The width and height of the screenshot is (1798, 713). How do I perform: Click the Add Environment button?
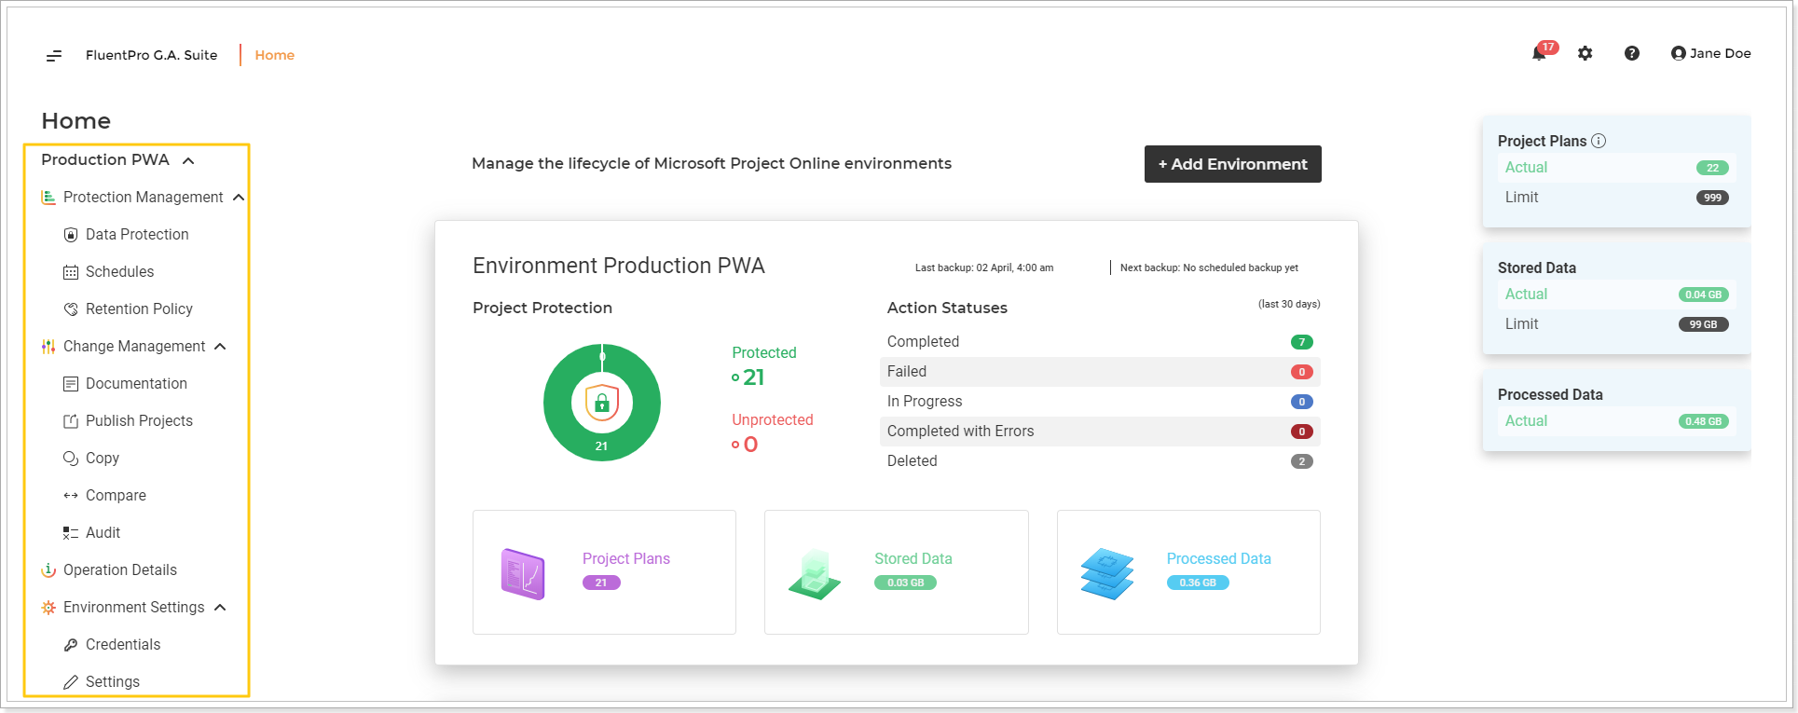pos(1232,164)
